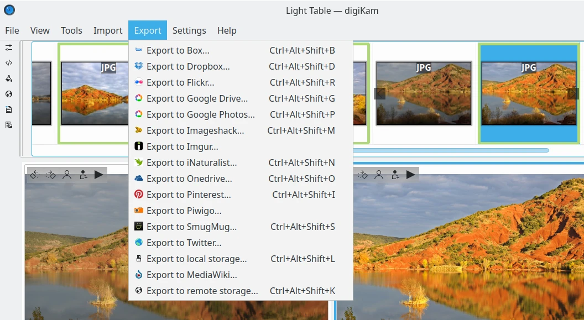The width and height of the screenshot is (584, 320).
Task: Select Export to Google Photos
Action: (200, 114)
